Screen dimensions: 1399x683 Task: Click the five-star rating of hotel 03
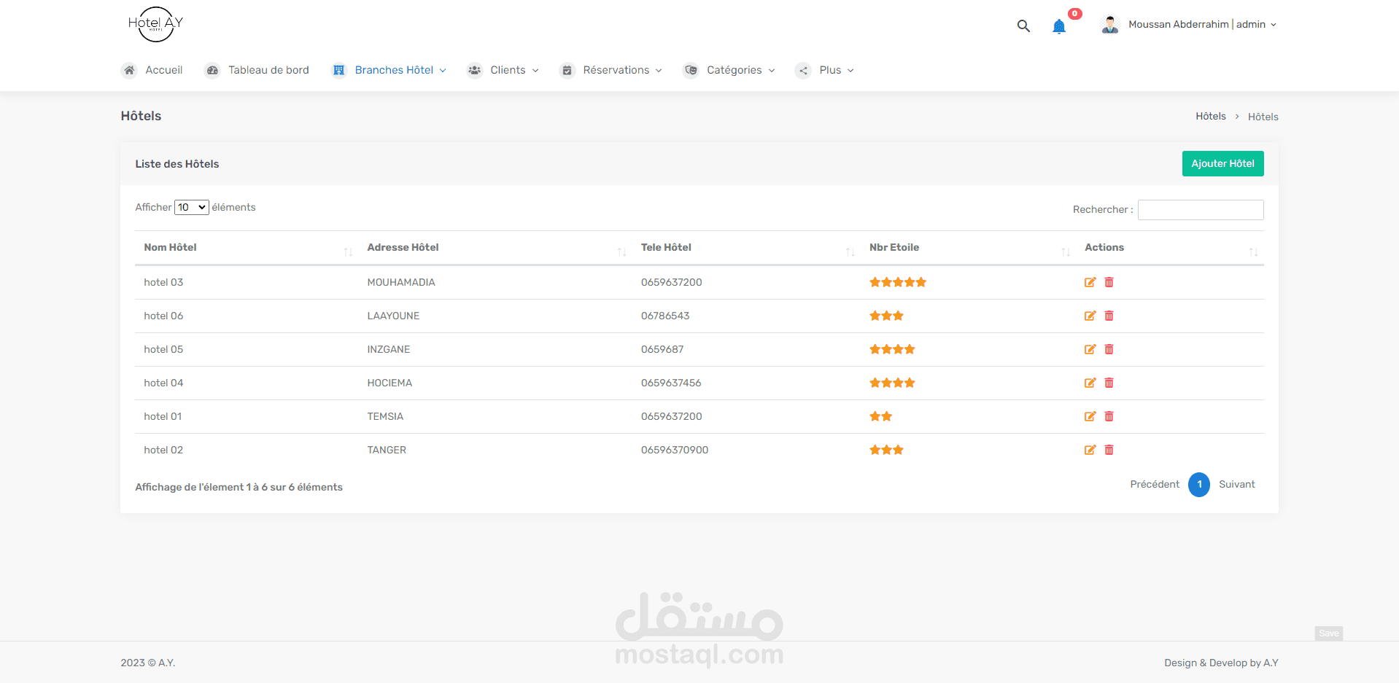(898, 282)
